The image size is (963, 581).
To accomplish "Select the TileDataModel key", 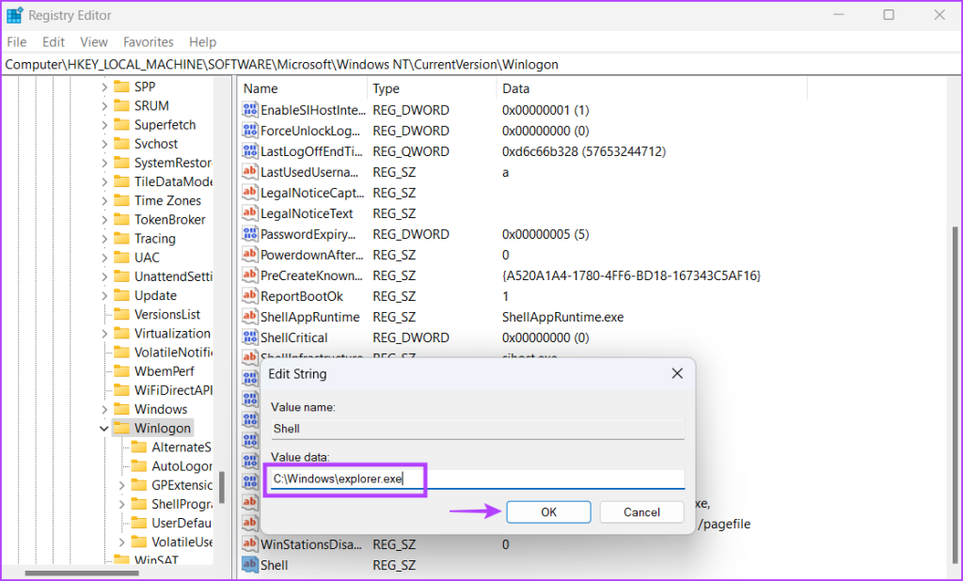I will 173,181.
